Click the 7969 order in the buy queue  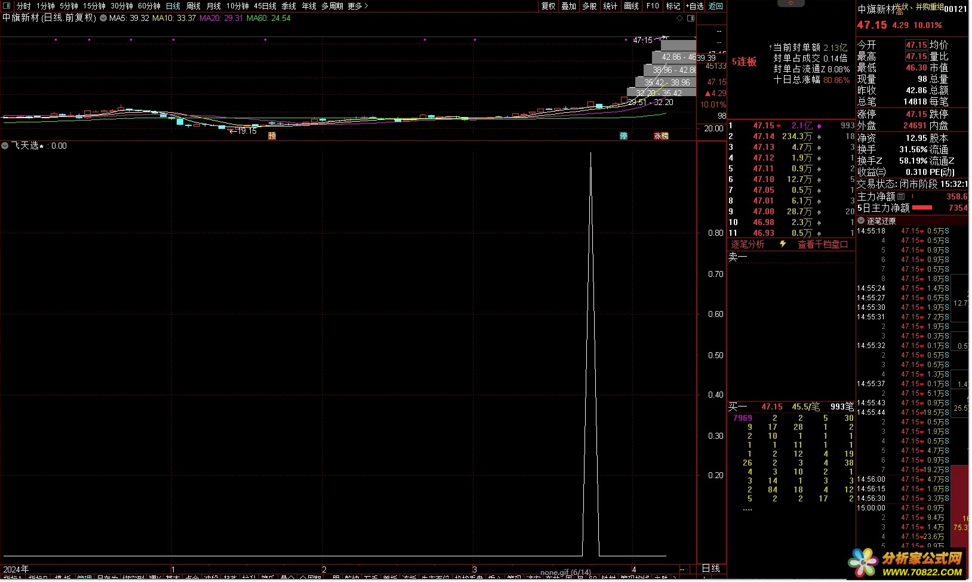pos(742,418)
